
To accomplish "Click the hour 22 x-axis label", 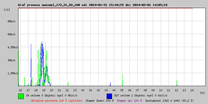I will 67,90.
